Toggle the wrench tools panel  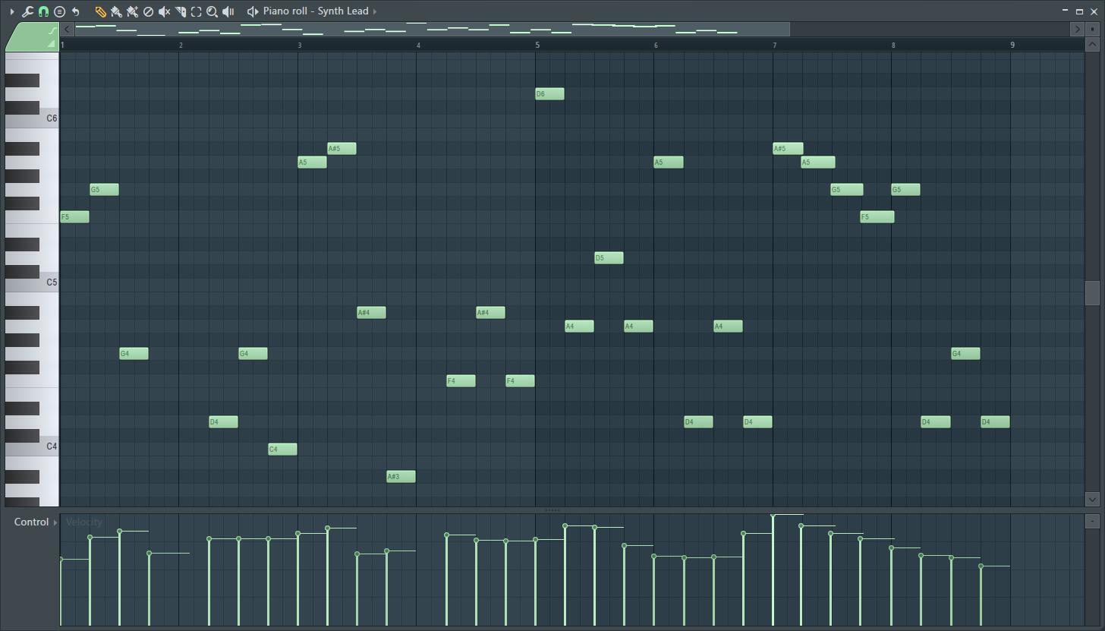click(x=27, y=11)
